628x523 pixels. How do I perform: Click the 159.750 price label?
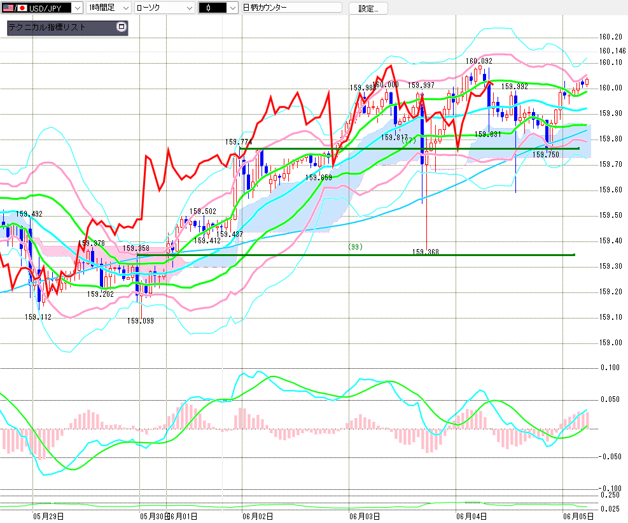tap(546, 154)
